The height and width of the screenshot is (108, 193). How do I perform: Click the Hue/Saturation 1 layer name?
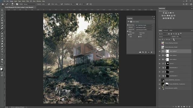(x=174, y=76)
